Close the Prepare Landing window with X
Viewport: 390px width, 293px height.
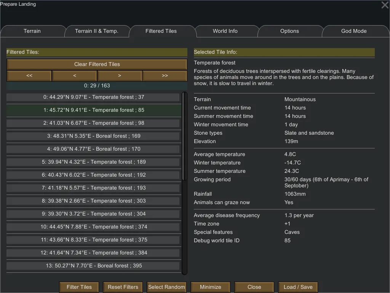[x=385, y=5]
